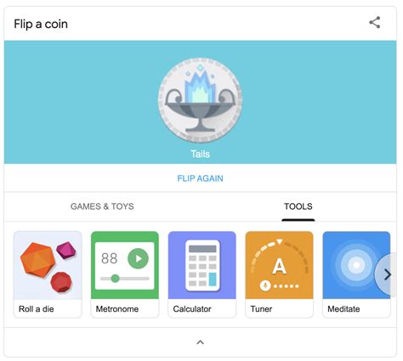This screenshot has width=403, height=361.
Task: Click the Metronome label
Action: pos(117,309)
